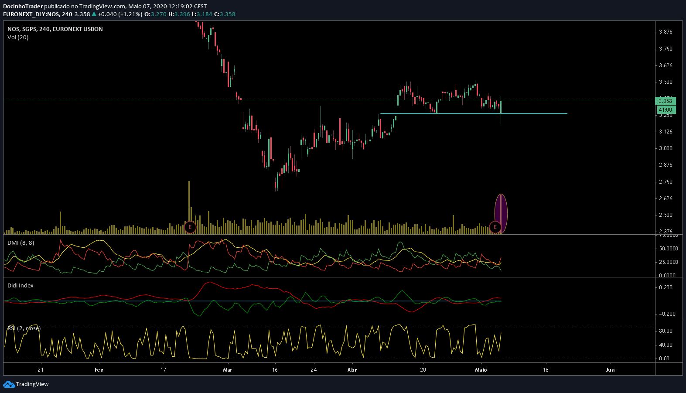Viewport: 686px width, 393px height.
Task: Click the TradingView cloud logo icon
Action: pos(9,384)
